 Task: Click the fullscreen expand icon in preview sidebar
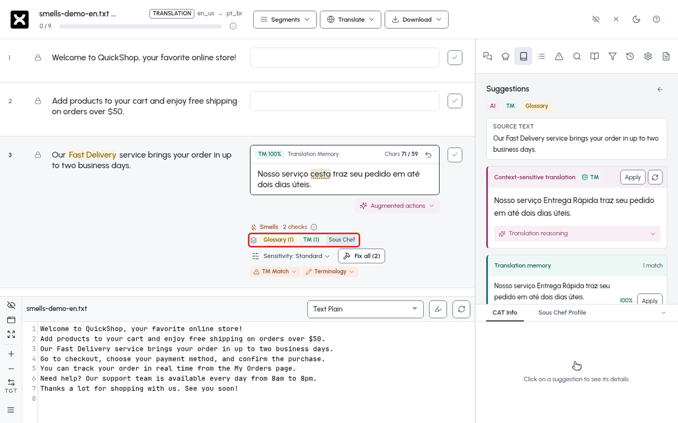[x=11, y=334]
